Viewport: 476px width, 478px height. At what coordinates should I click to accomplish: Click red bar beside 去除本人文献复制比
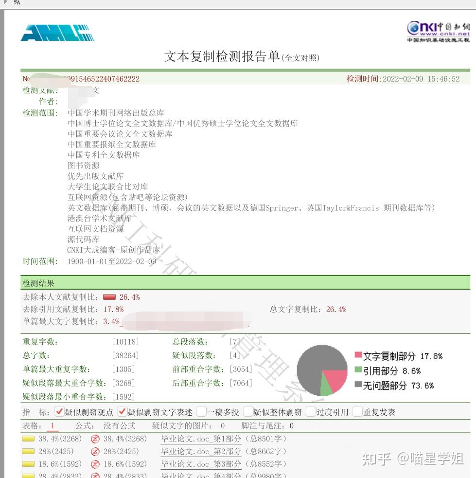tap(109, 297)
